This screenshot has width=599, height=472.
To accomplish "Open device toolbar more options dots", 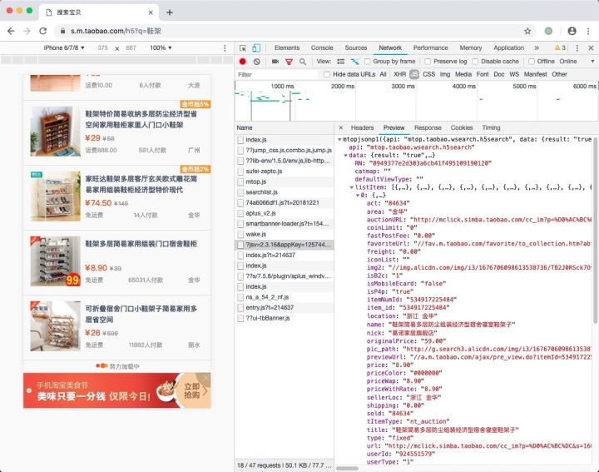I will coord(225,48).
